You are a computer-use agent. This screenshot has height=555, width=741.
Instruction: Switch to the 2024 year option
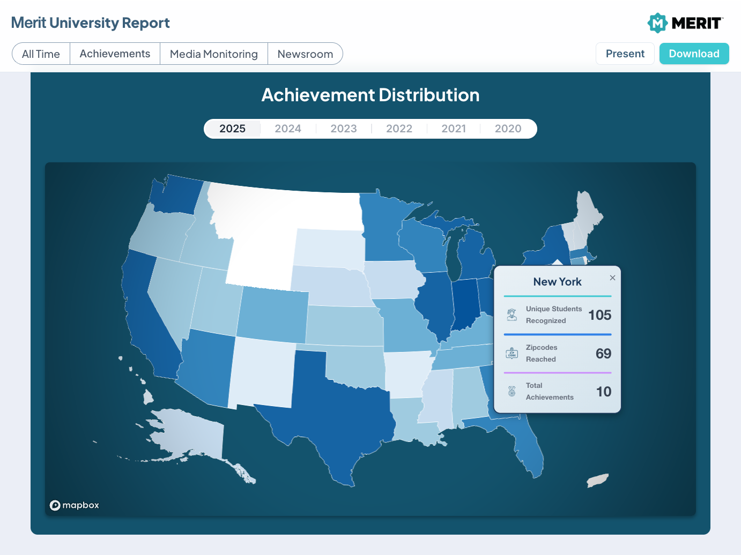288,129
